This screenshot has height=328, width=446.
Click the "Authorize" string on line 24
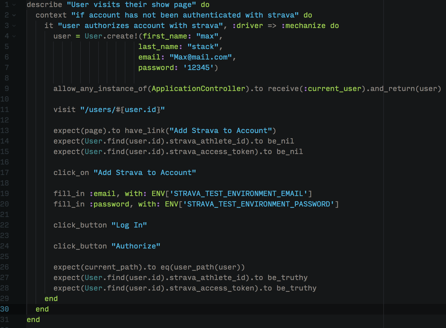click(x=136, y=246)
